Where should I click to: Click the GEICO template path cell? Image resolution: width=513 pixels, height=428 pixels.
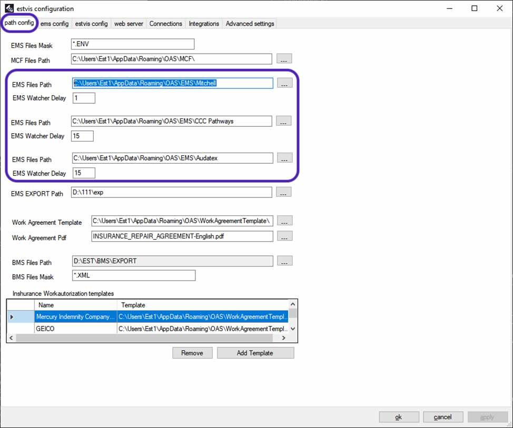[203, 329]
